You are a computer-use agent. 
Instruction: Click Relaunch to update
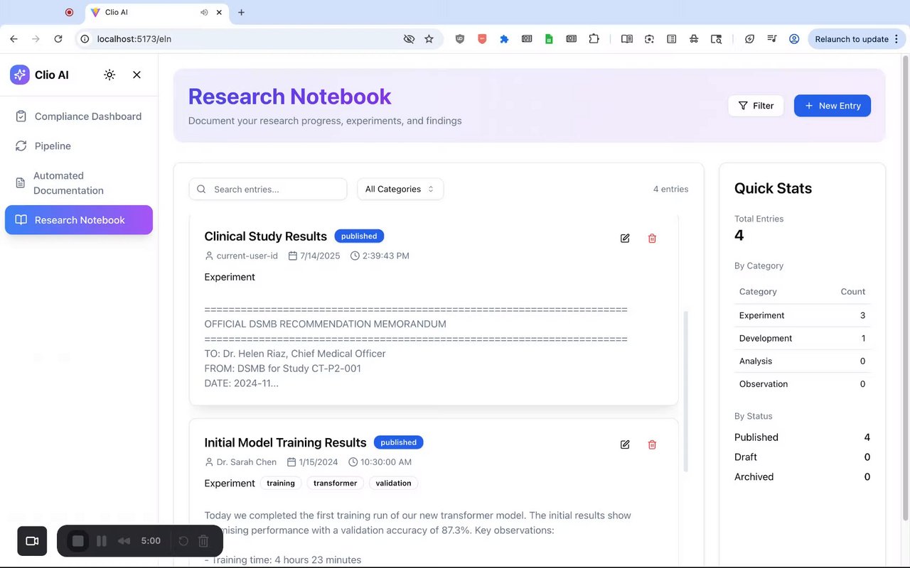tap(852, 39)
